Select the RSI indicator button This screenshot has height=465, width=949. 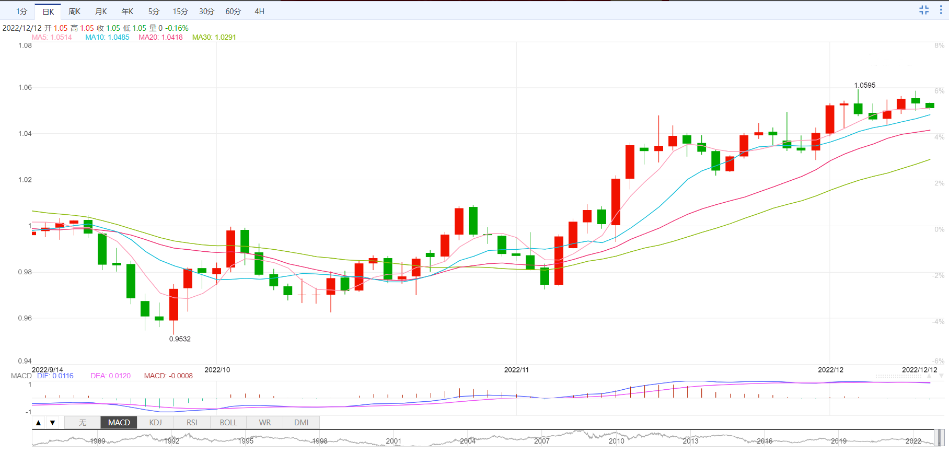[x=192, y=423]
